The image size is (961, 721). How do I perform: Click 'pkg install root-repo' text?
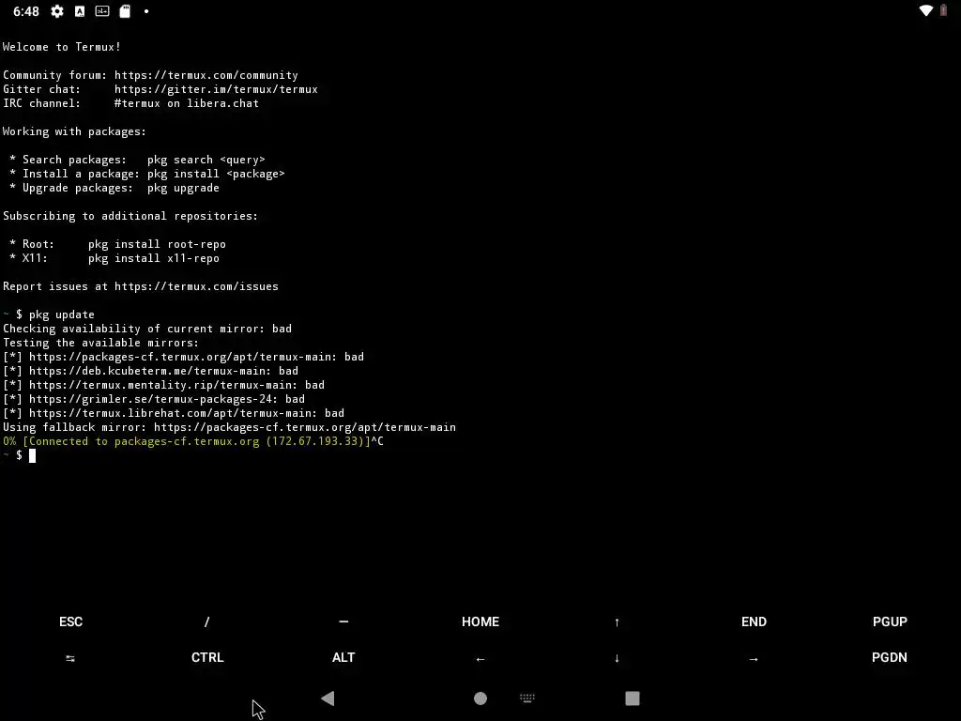[x=157, y=244]
